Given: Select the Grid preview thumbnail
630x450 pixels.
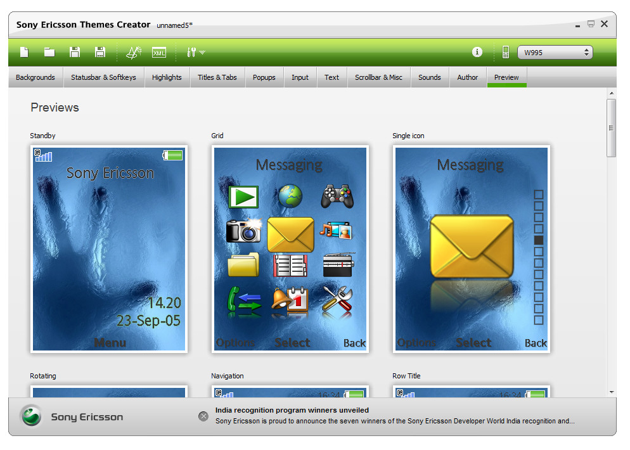Looking at the screenshot, I should tap(290, 248).
